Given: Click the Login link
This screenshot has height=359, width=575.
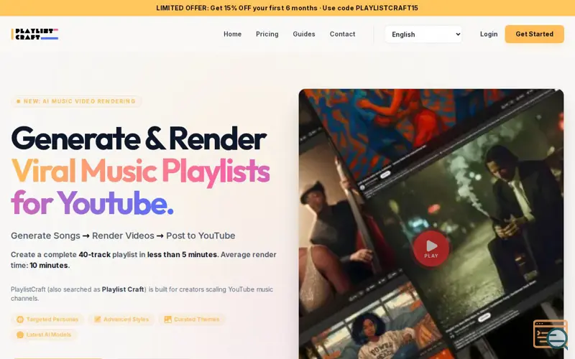Looking at the screenshot, I should pos(489,34).
